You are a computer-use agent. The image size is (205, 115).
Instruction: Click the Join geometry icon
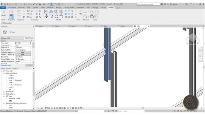coord(28,17)
